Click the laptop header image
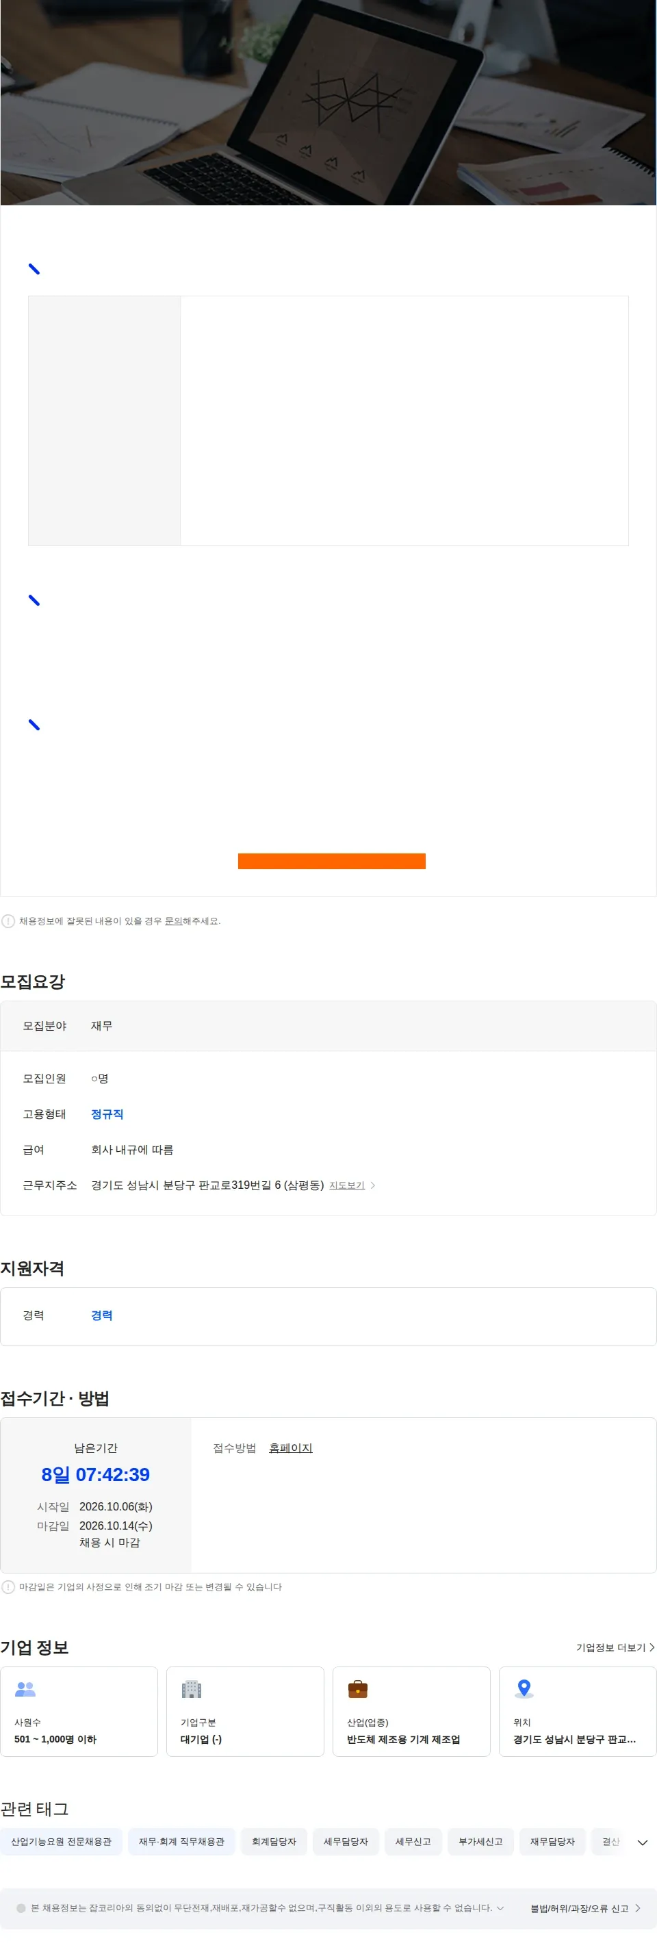657x1943 pixels. click(328, 103)
